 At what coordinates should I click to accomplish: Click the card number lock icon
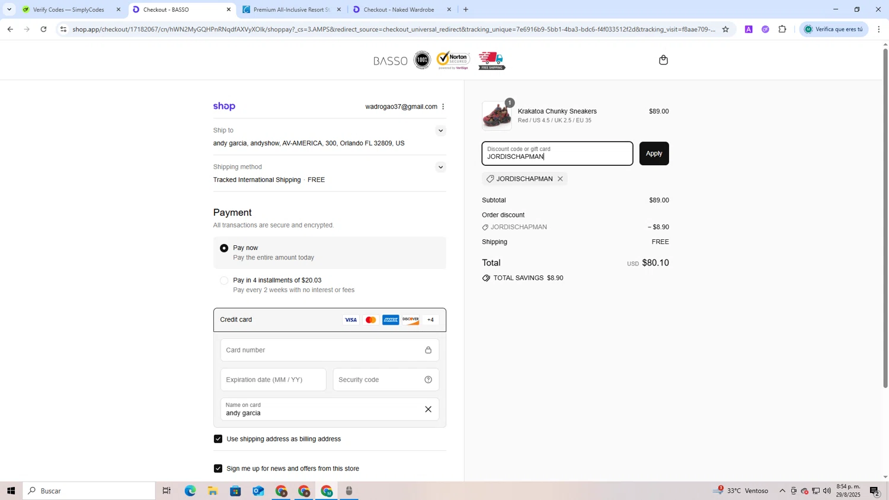428,350
